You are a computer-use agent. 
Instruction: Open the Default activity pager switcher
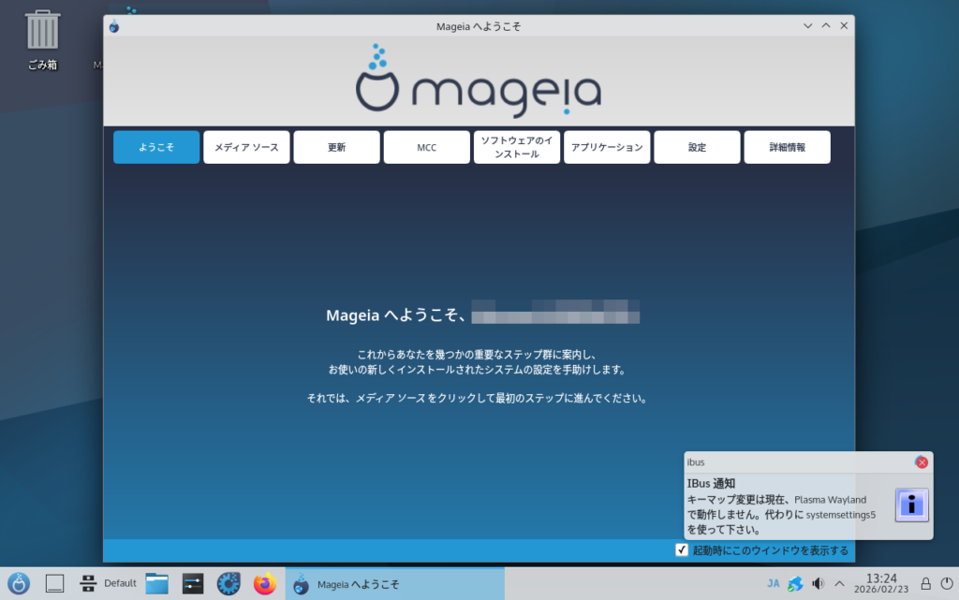coord(109,584)
